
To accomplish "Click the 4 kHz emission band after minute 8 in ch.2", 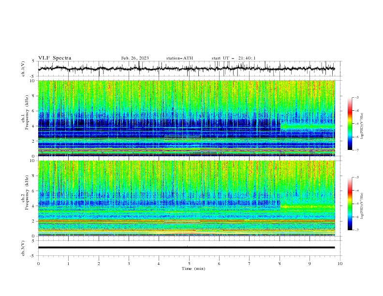I will [308, 207].
